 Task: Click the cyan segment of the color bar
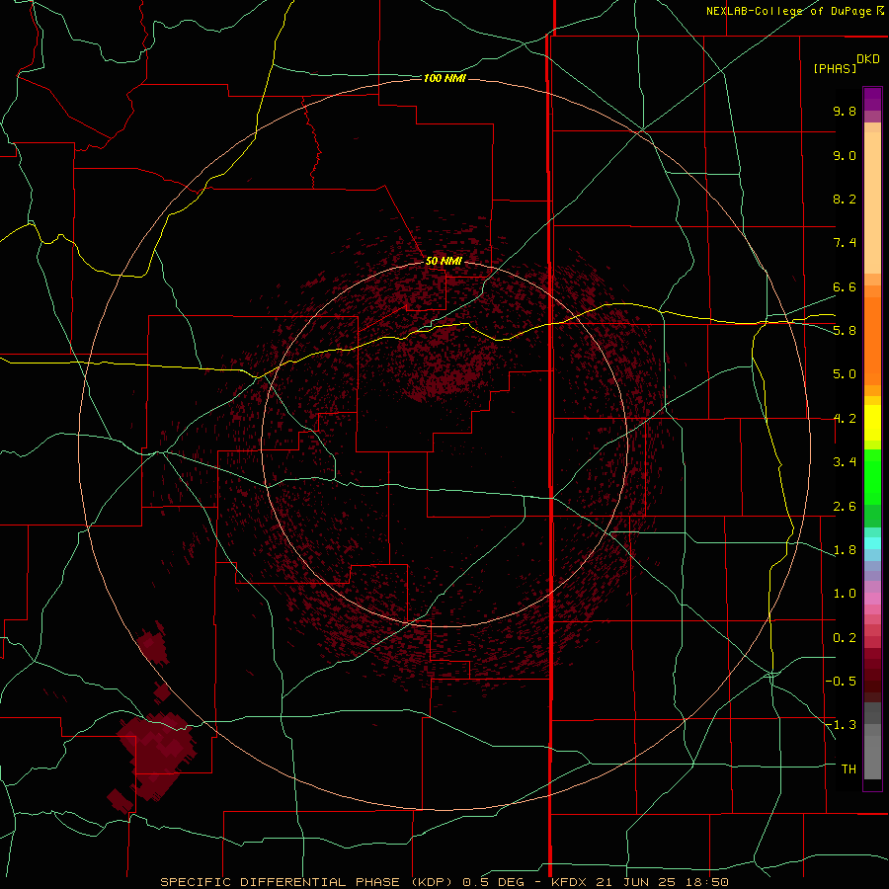coord(872,543)
